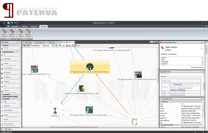Toggle the Twitter Monitor stop checkbox

tap(202, 48)
